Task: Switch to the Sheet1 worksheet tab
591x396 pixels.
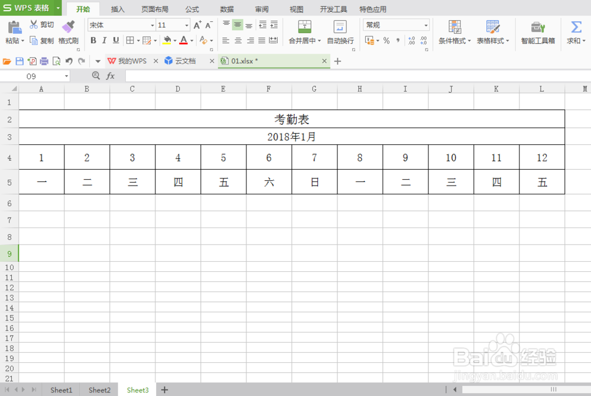Action: (x=61, y=390)
